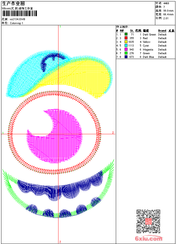The height and width of the screenshot is (244, 176).
Task: Click stitch count 355 in Red row
Action: click(x=132, y=38)
